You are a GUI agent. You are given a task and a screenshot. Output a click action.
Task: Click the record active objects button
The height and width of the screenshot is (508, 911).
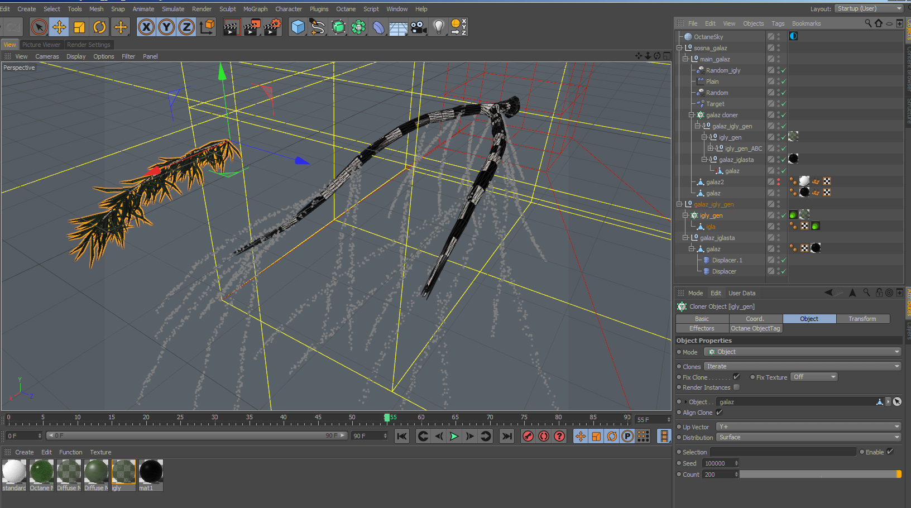pyautogui.click(x=528, y=436)
